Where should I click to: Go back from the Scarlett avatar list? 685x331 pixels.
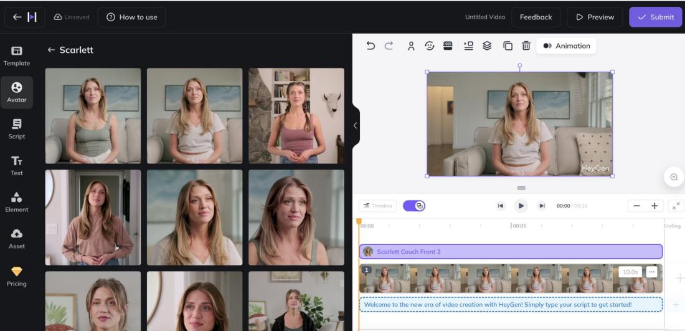coord(51,50)
